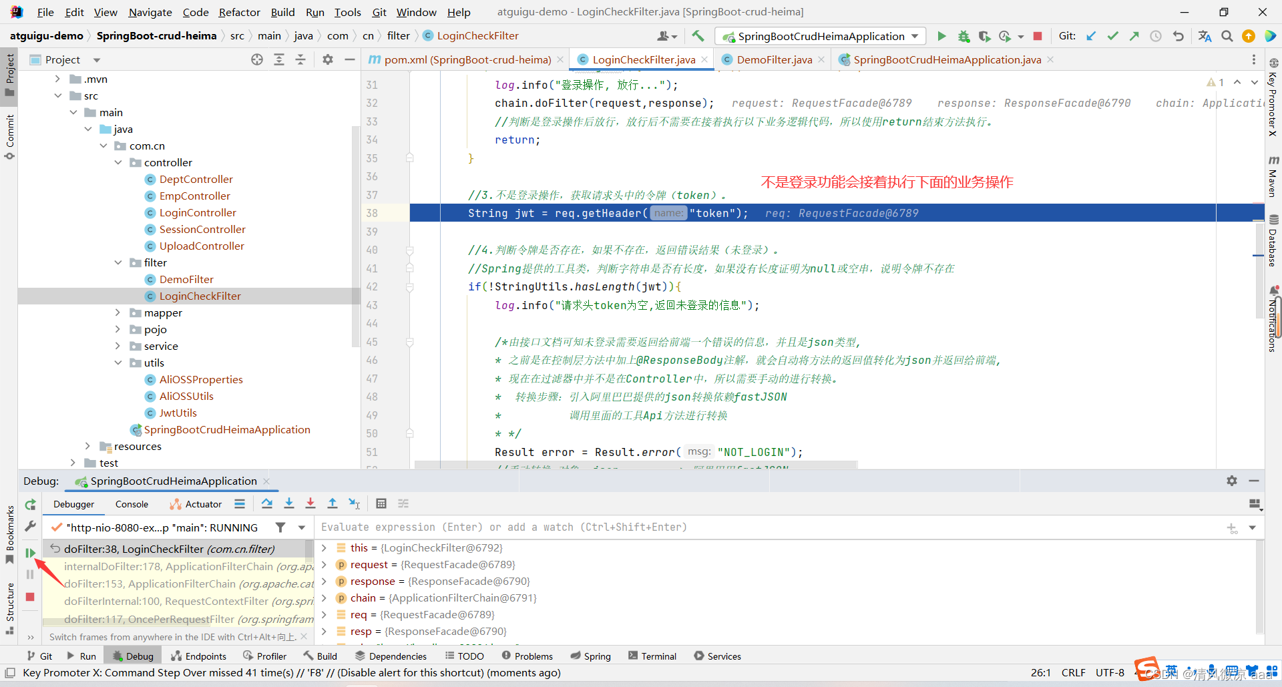1282x687 pixels.
Task: Toggle Bookmarks tool window on left strip
Action: click(x=9, y=534)
